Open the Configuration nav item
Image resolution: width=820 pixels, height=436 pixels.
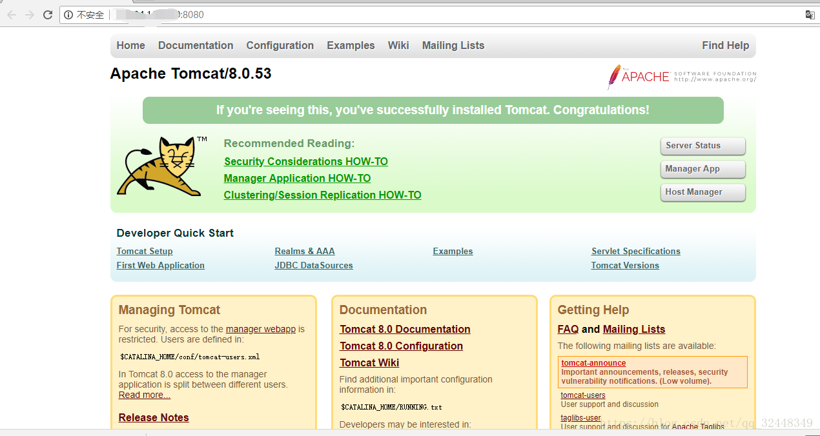[x=280, y=45]
